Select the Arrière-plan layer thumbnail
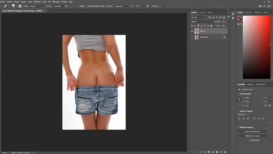 (x=197, y=37)
